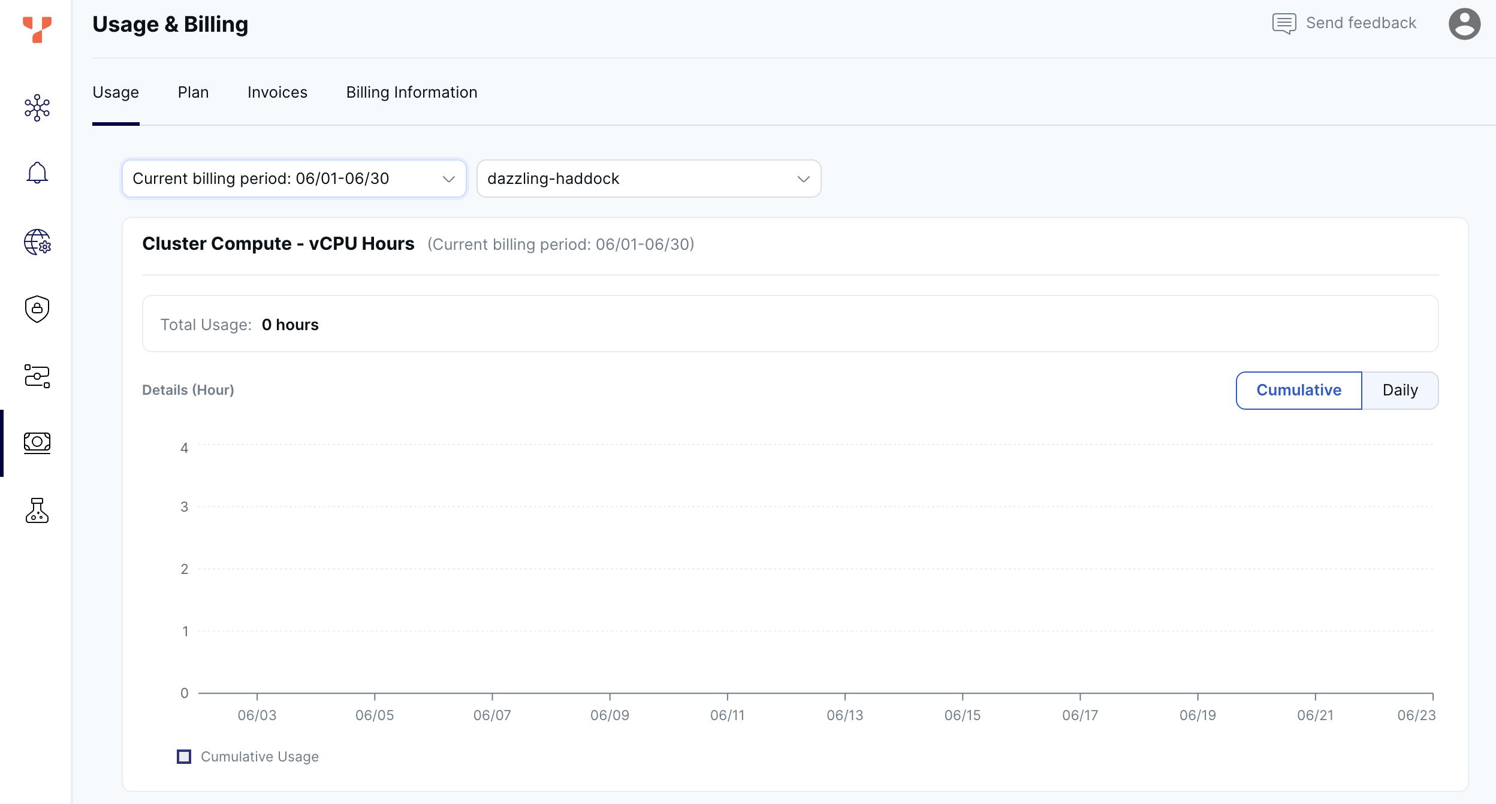Toggle the Cumulative view button
Image resolution: width=1496 pixels, height=804 pixels.
tap(1298, 390)
